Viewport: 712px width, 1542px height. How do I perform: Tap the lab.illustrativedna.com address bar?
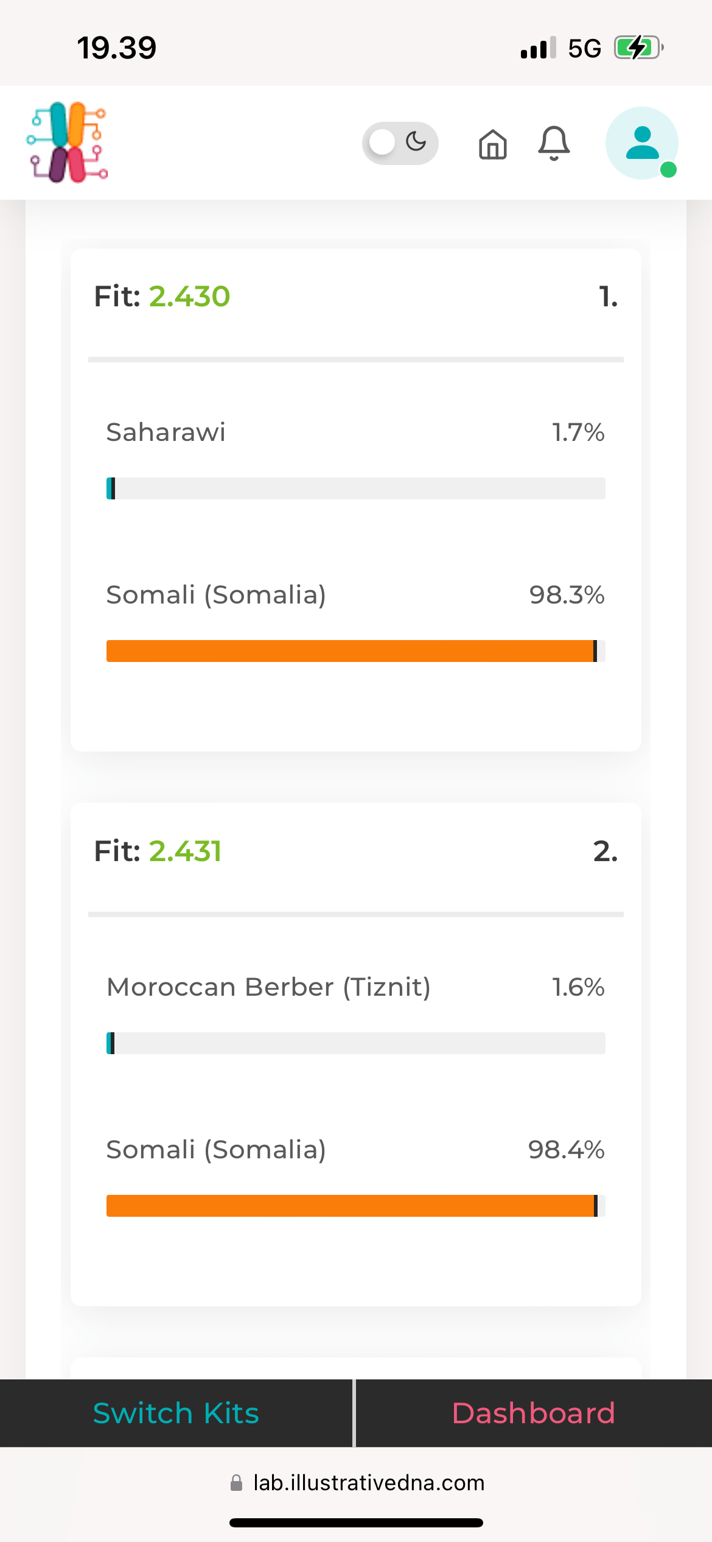pos(369,1482)
